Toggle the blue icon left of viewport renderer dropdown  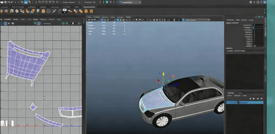click(183, 20)
